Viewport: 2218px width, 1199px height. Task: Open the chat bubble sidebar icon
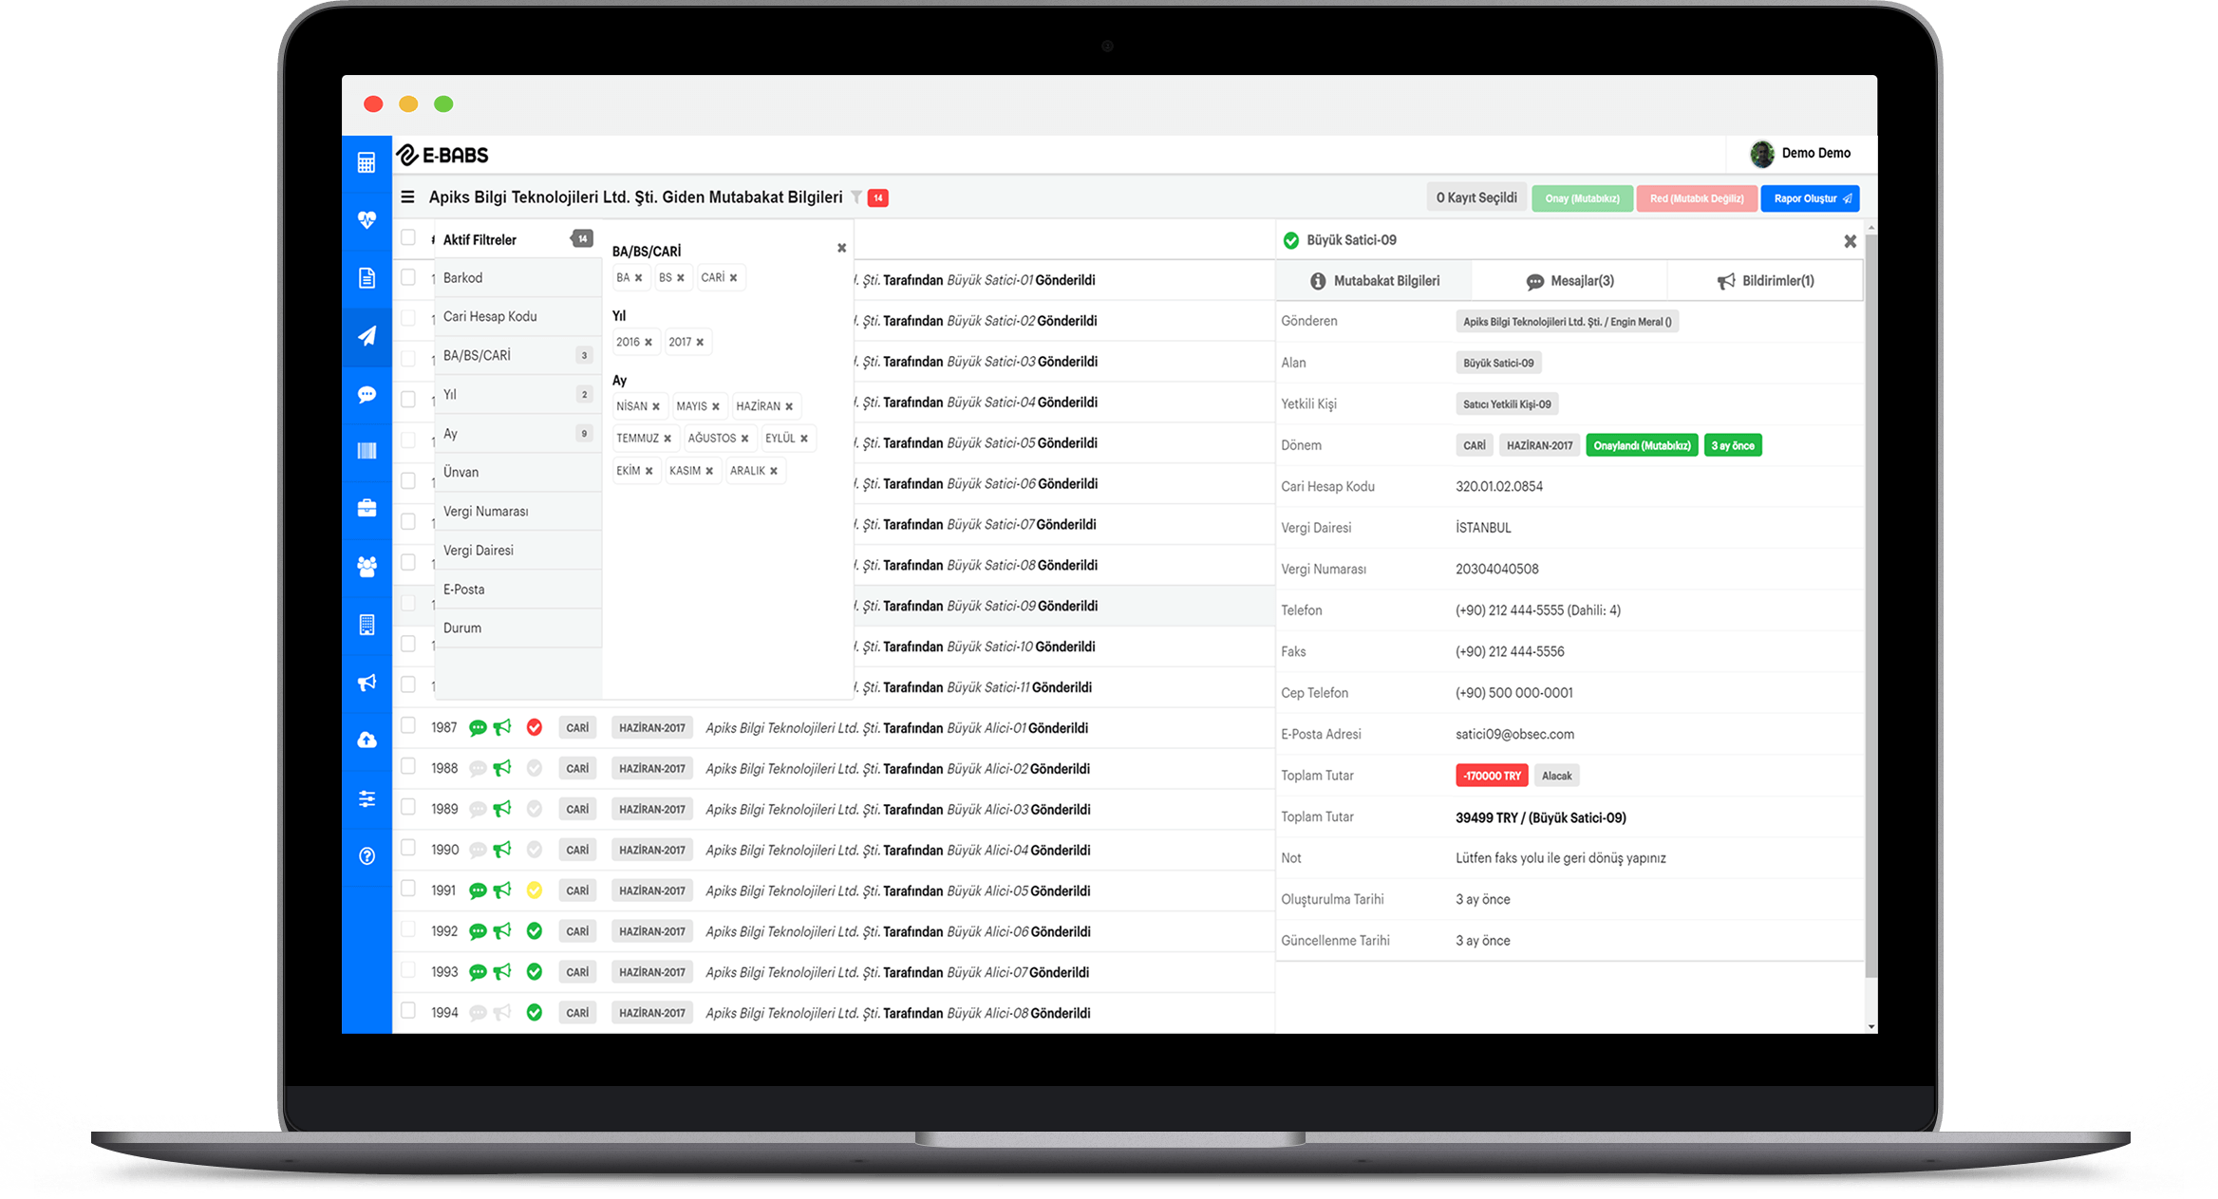tap(367, 394)
